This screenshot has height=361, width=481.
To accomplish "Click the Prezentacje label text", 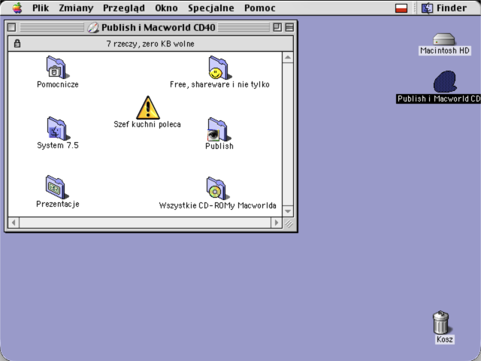I will pyautogui.click(x=58, y=204).
